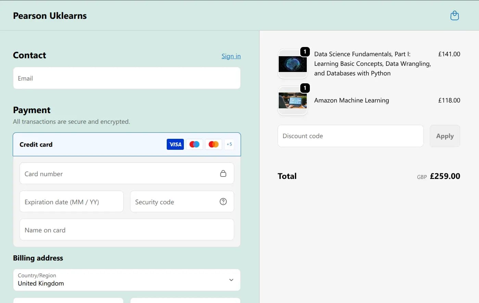Focus the Email input field

click(127, 78)
